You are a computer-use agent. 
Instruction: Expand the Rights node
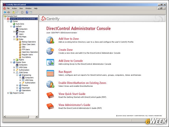[x=14, y=60]
